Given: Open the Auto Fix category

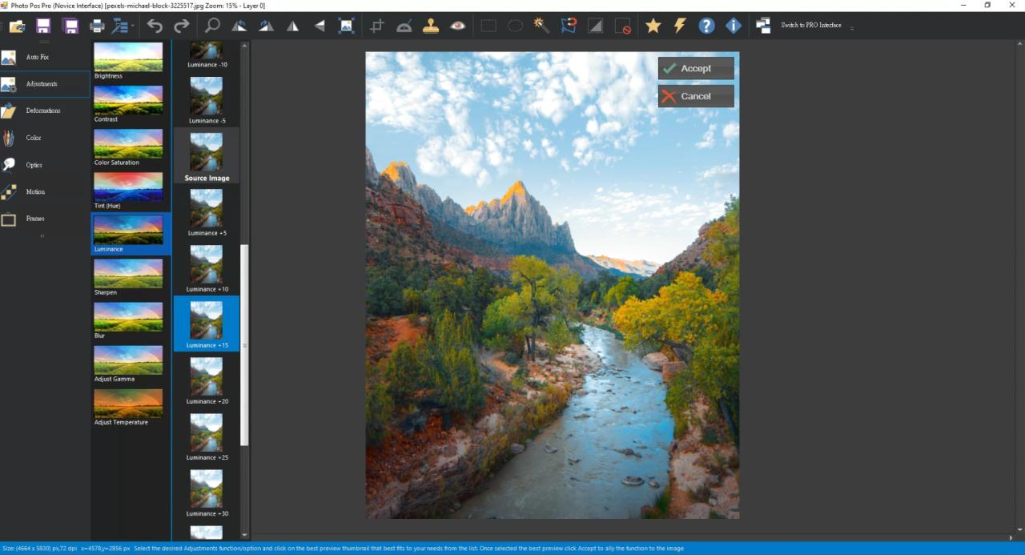Looking at the screenshot, I should pos(45,58).
